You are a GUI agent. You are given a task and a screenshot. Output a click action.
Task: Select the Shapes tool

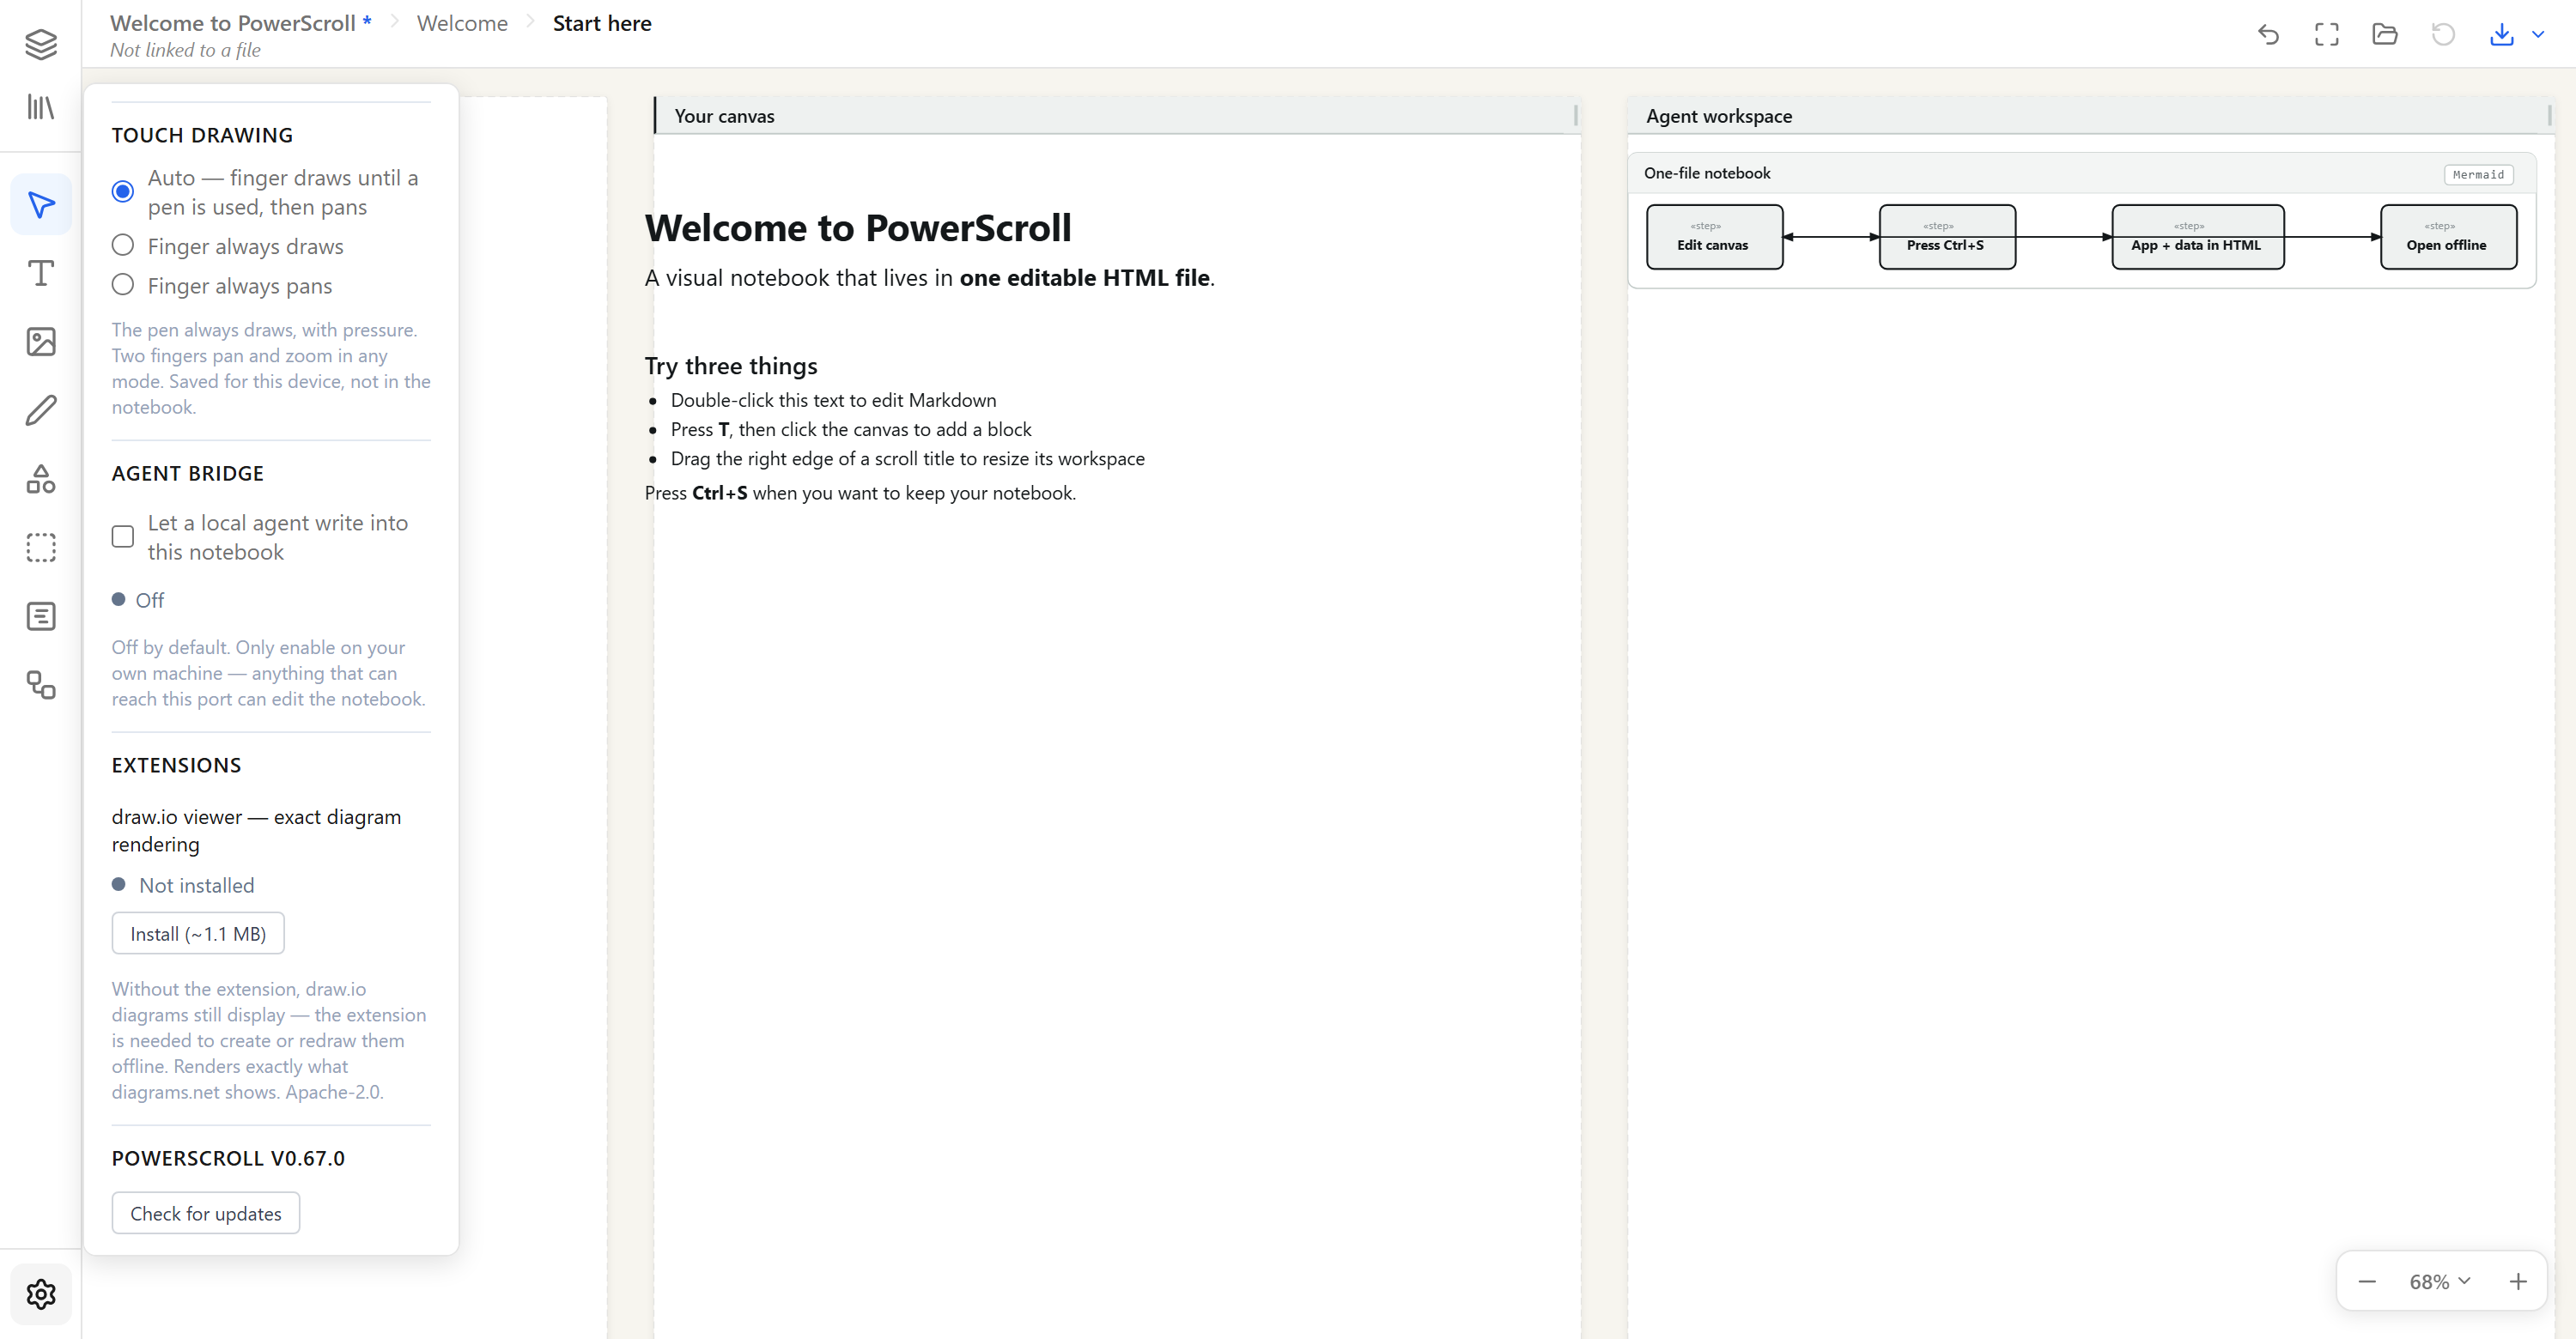(x=41, y=479)
